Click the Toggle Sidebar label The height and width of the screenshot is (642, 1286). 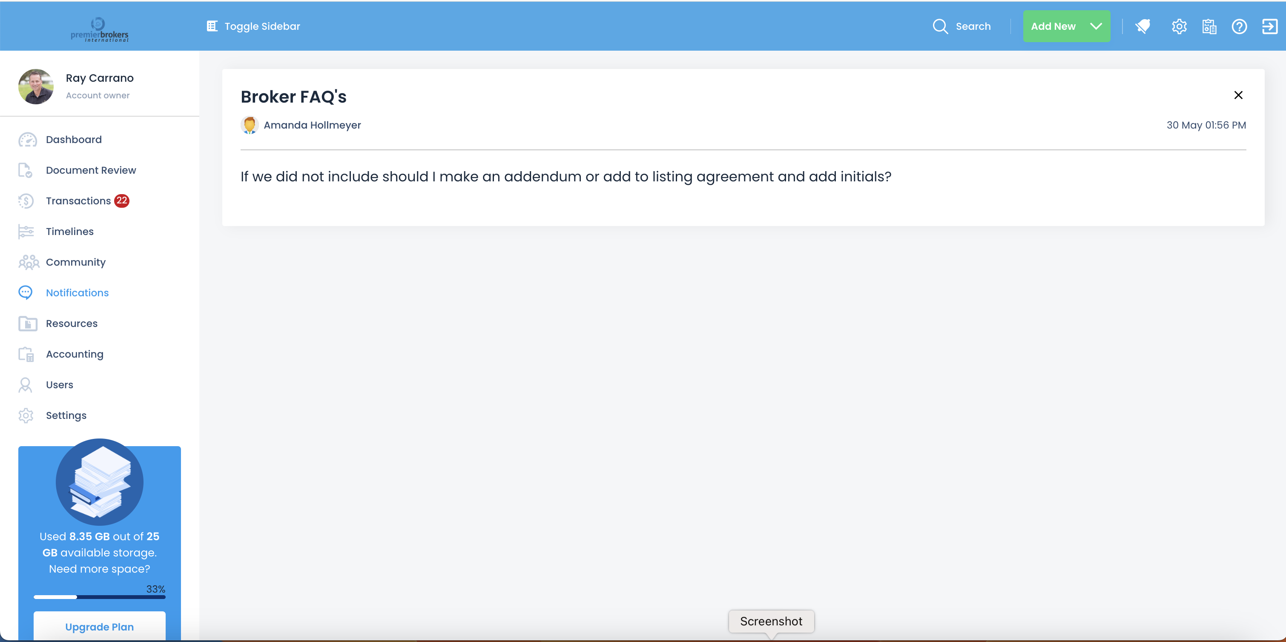tap(262, 26)
